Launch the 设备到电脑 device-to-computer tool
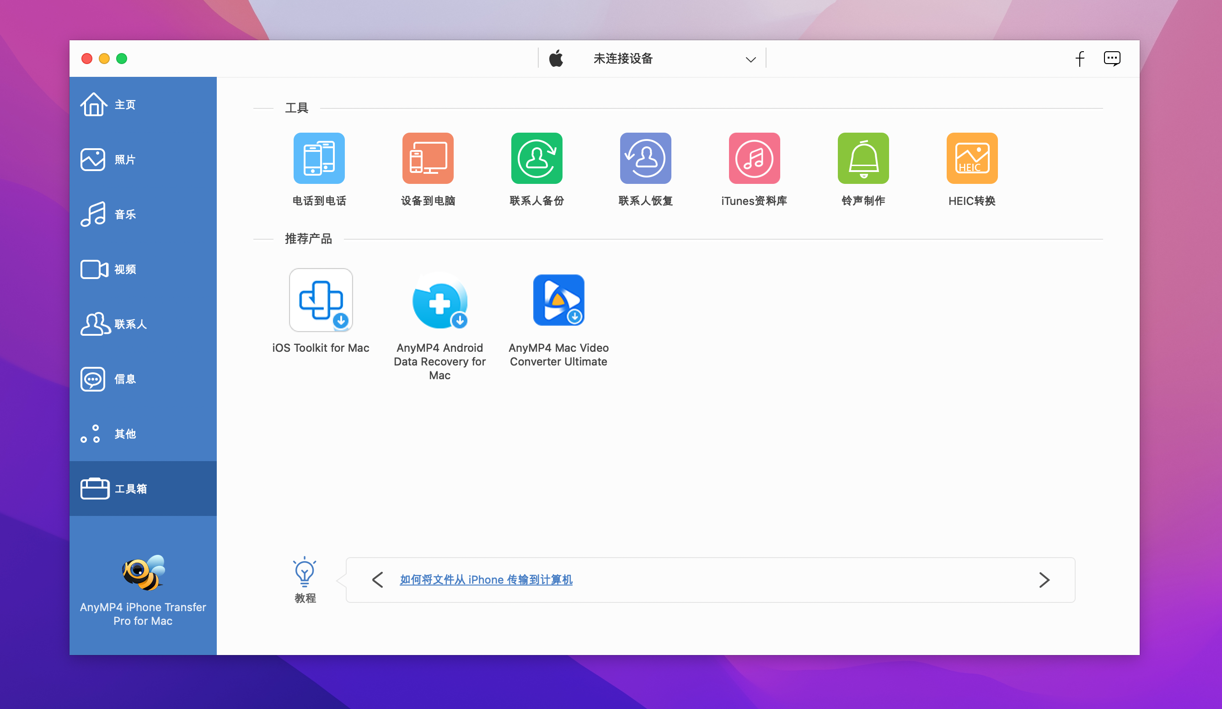The width and height of the screenshot is (1222, 709). (428, 159)
